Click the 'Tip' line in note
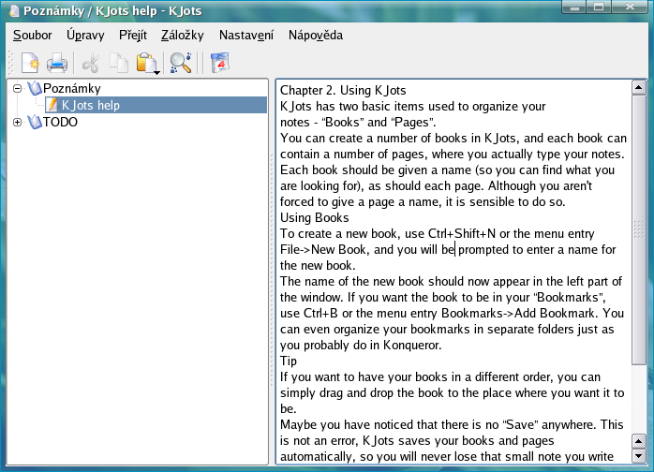654x472 pixels. 289,361
